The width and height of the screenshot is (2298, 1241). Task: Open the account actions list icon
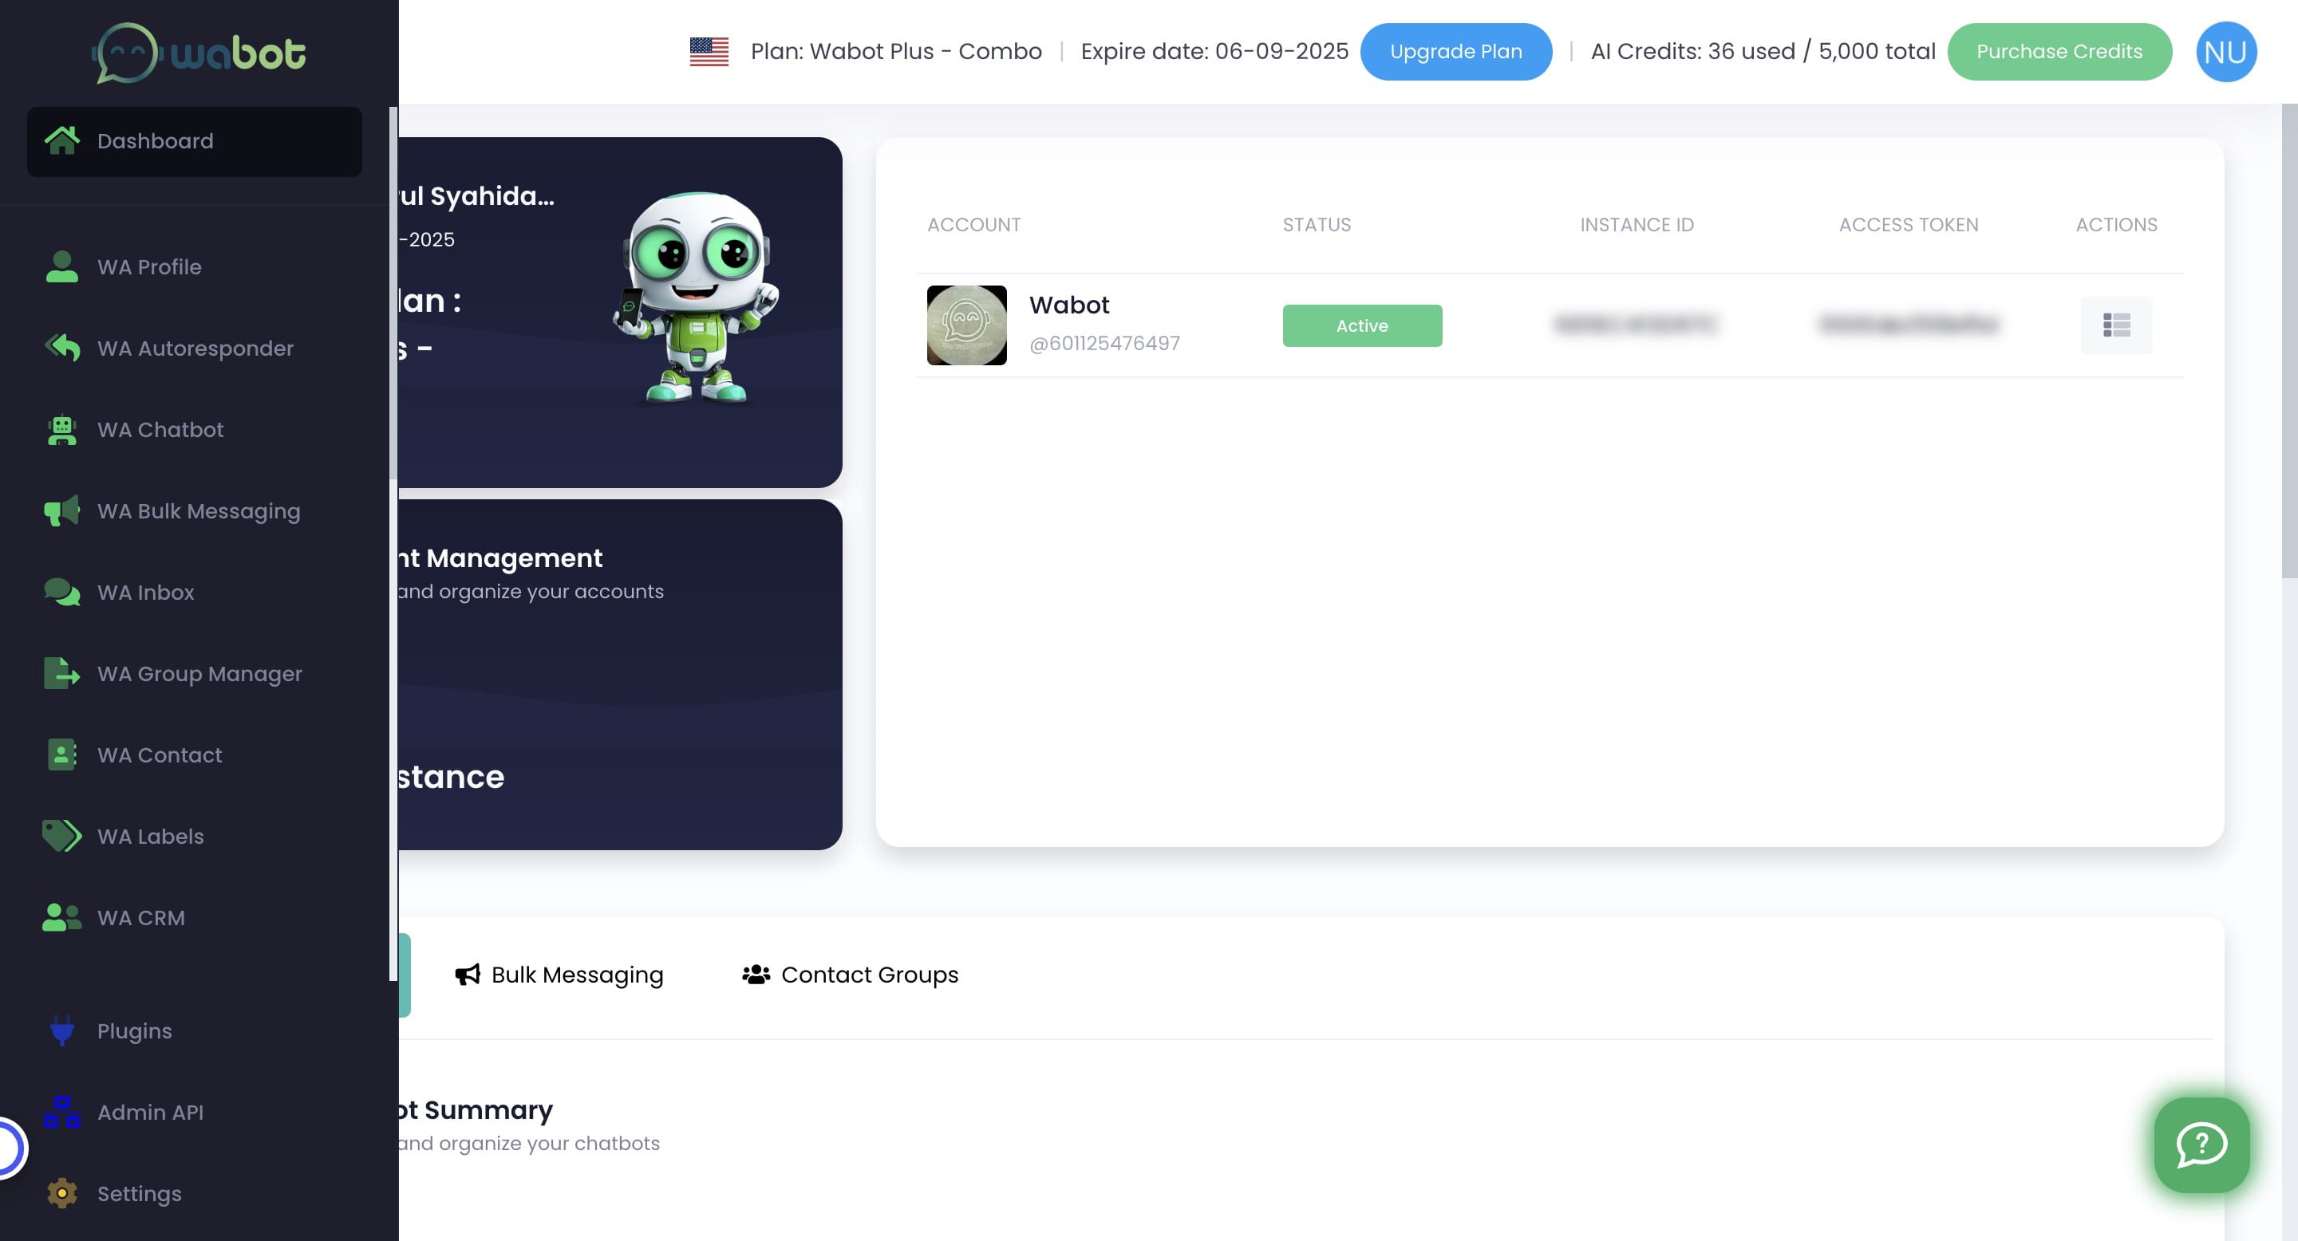coord(2116,325)
